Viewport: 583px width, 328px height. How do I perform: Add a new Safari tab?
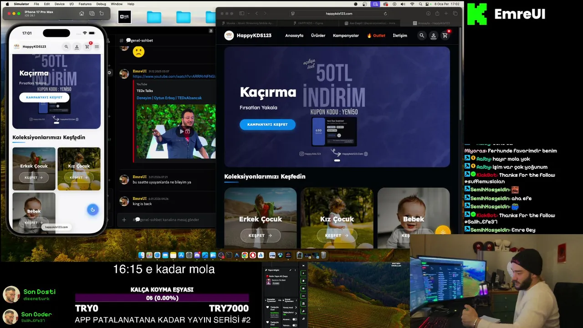pos(446,14)
